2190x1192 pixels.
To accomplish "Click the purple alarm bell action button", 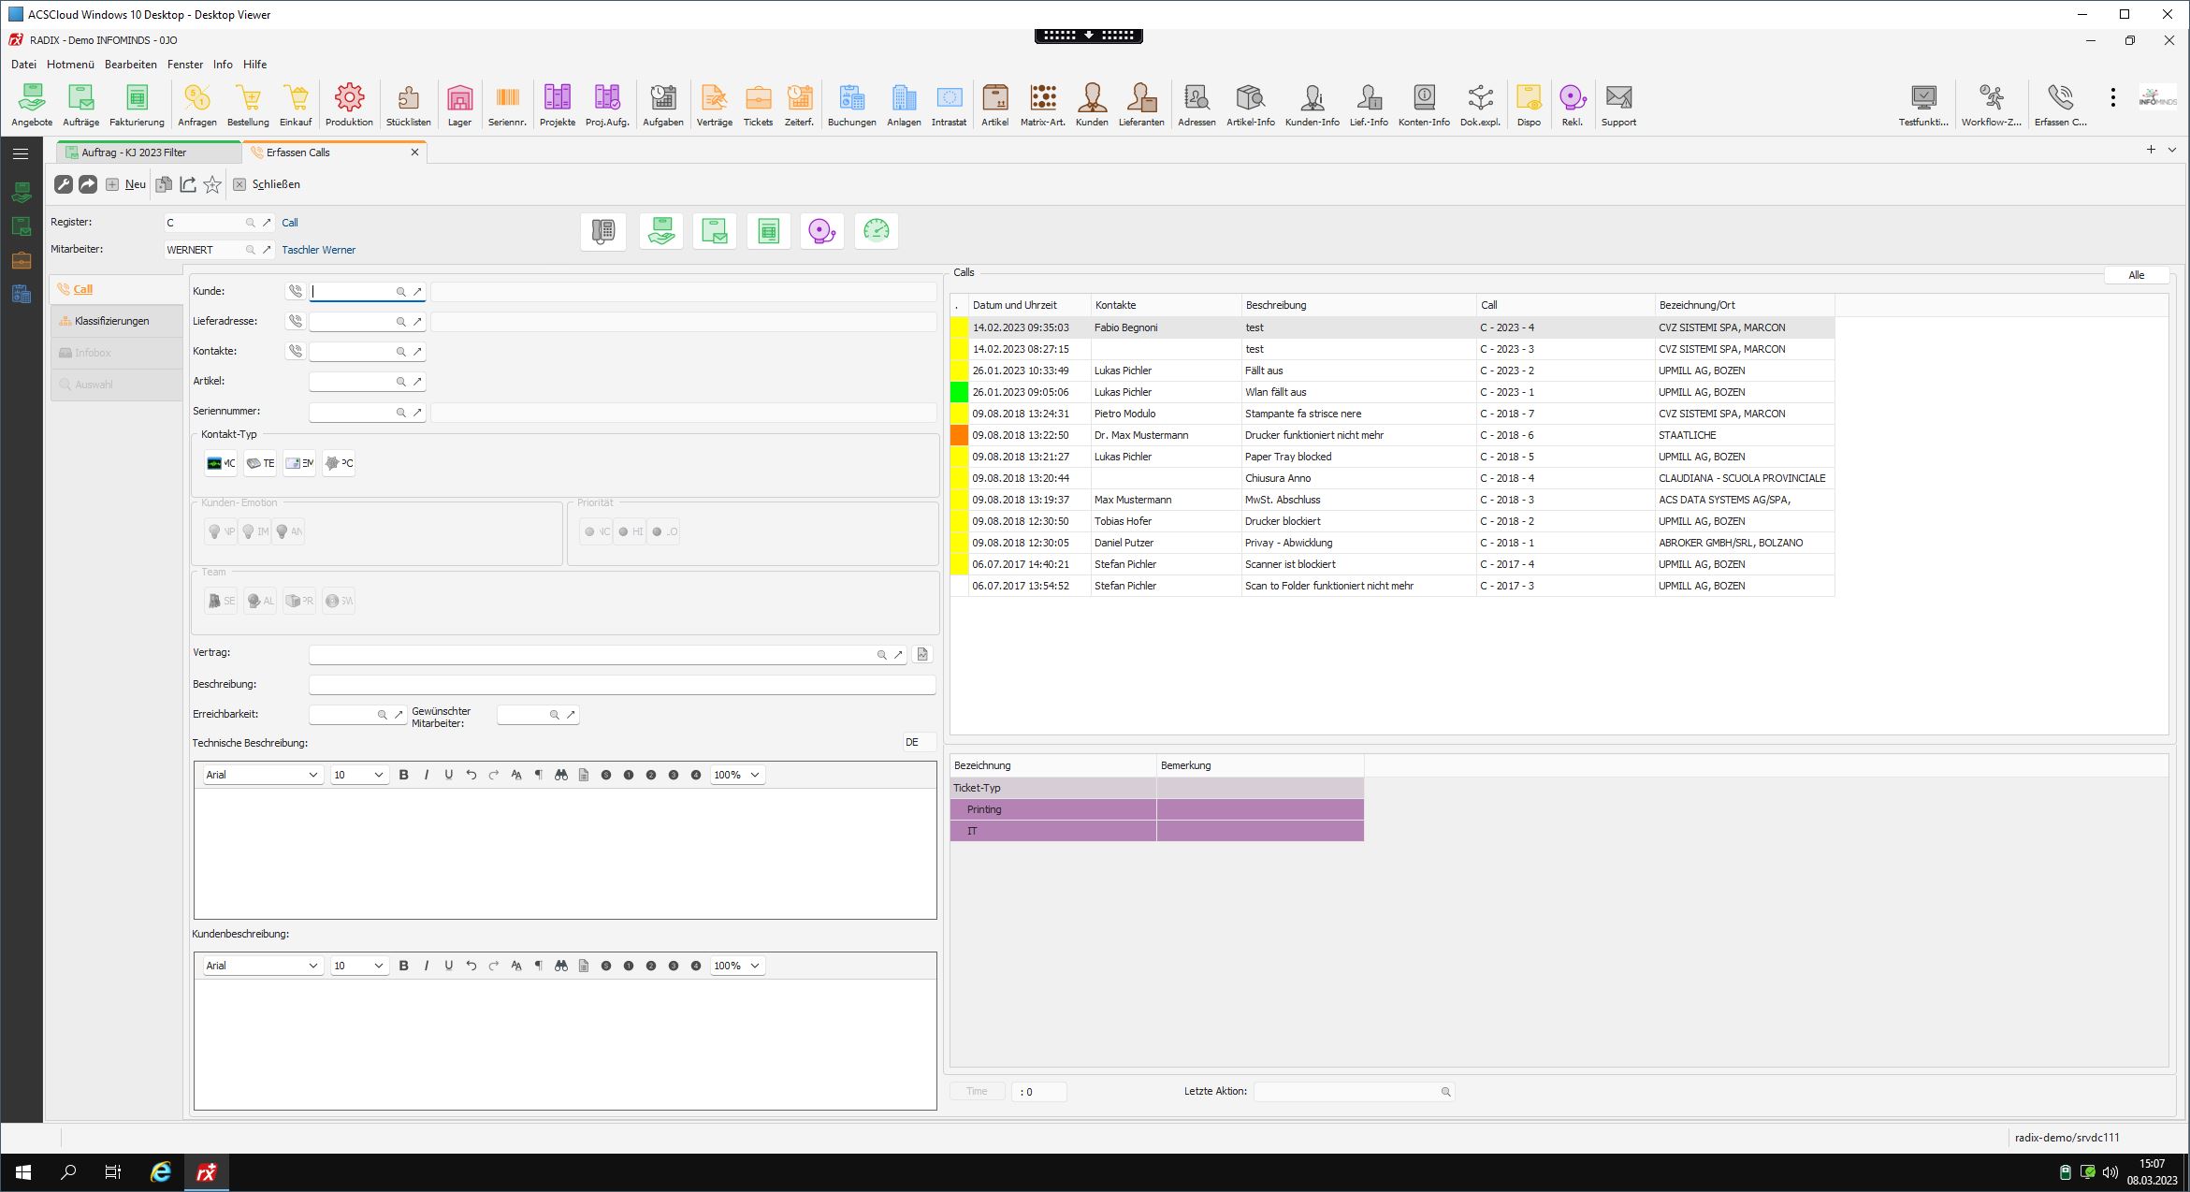I will pos(821,231).
